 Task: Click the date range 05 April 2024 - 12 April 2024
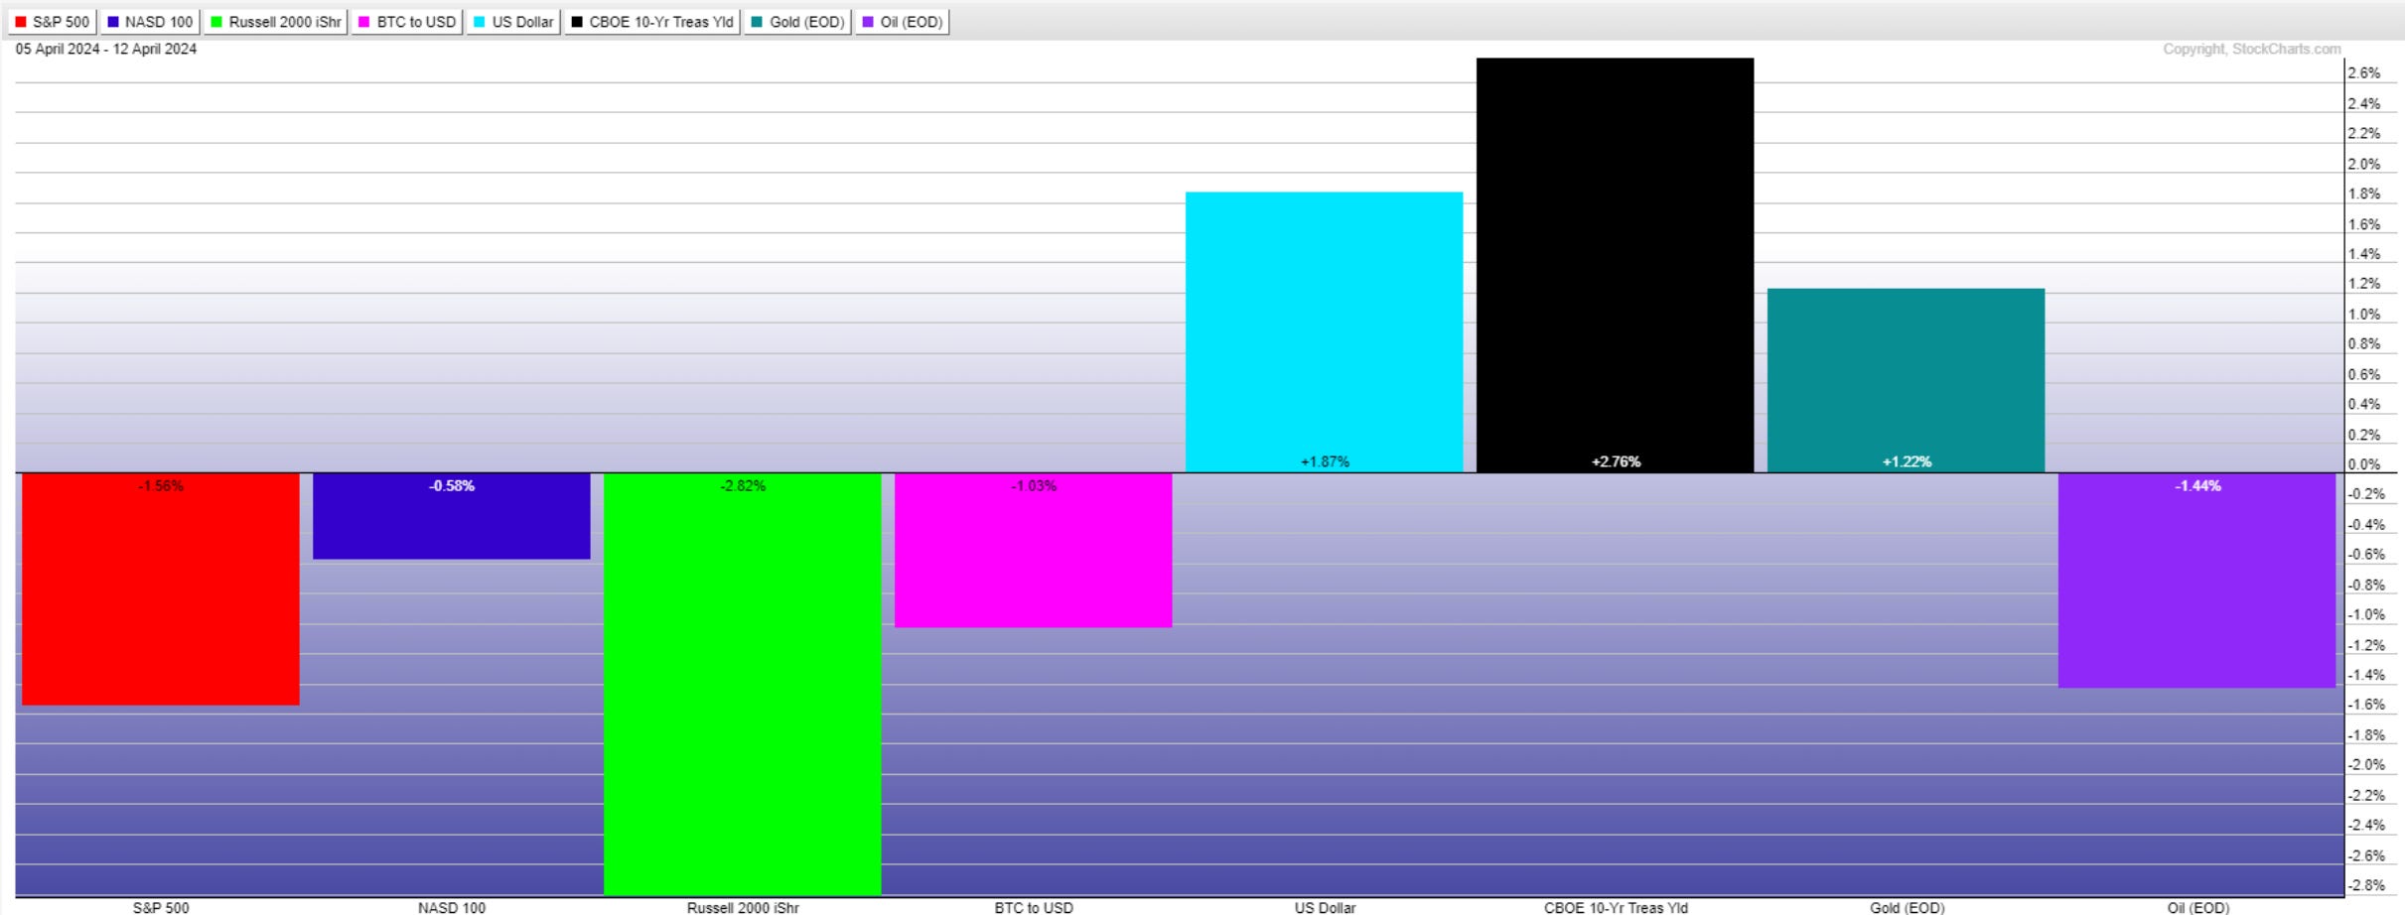(106, 49)
